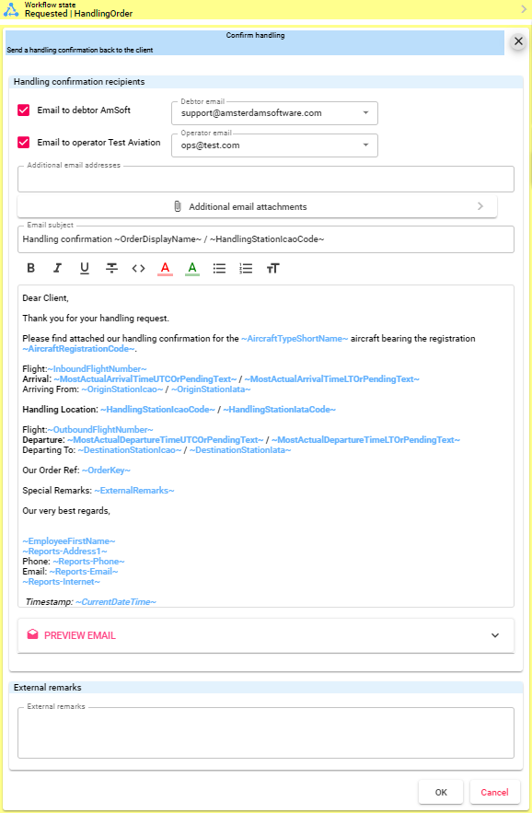Apply bold formatting in editor toolbar
The height and width of the screenshot is (813, 532).
30,268
